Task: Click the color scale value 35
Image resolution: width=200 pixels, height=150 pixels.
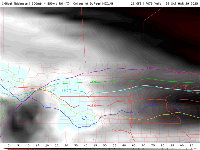Action: point(76,145)
